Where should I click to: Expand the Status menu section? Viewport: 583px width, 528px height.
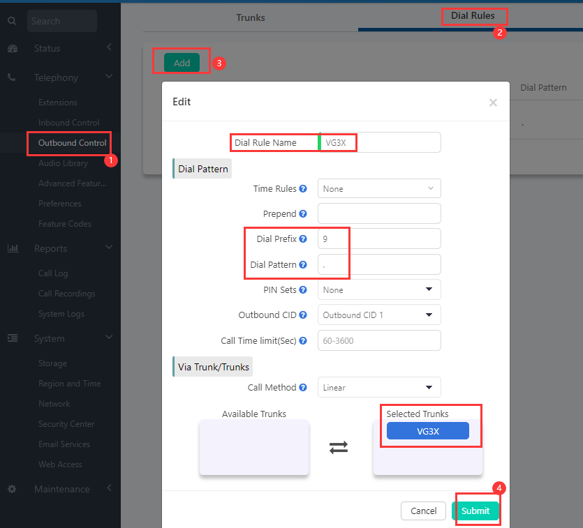pyautogui.click(x=110, y=47)
